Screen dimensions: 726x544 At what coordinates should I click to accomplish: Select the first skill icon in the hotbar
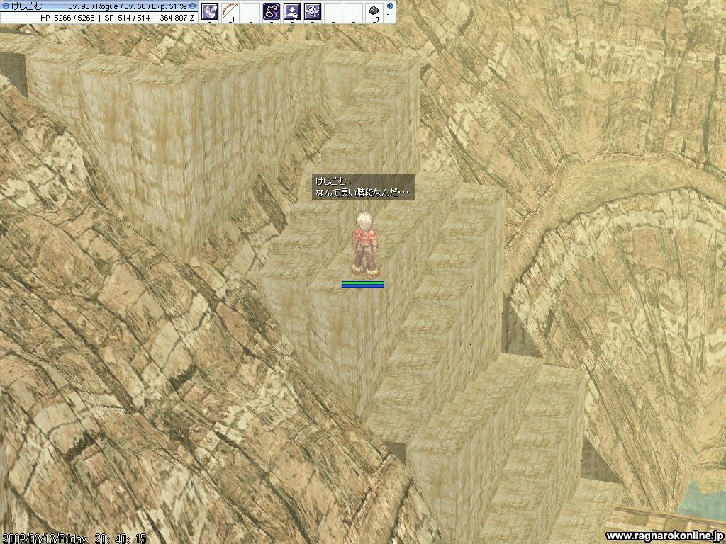[x=210, y=11]
